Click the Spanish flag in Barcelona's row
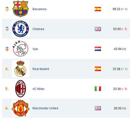Image resolution: width=130 pixels, height=118 pixels. [x=98, y=9]
